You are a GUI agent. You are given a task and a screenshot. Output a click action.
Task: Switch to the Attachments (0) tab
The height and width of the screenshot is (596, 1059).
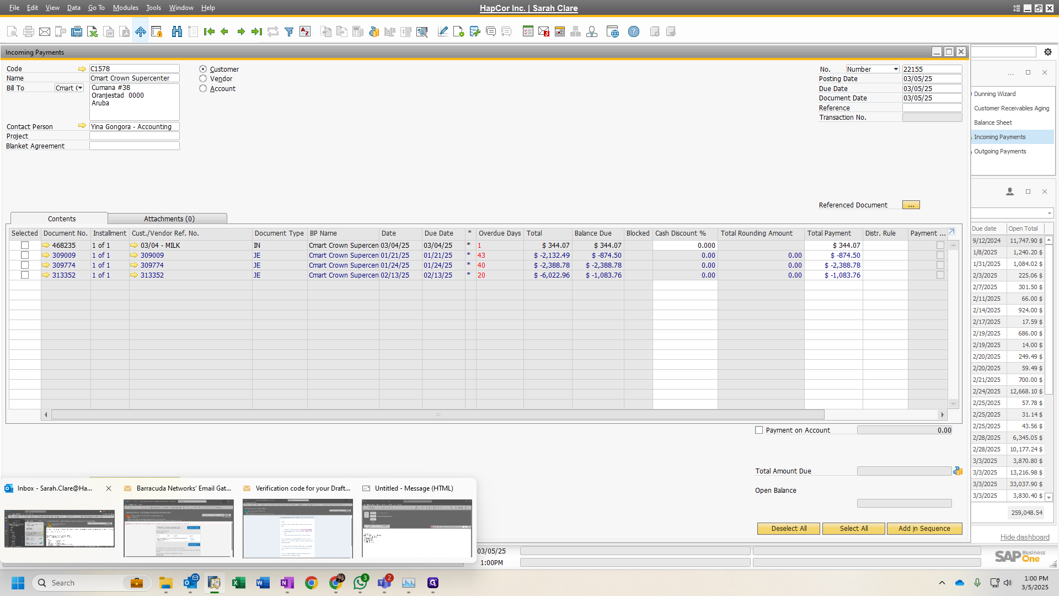169,219
